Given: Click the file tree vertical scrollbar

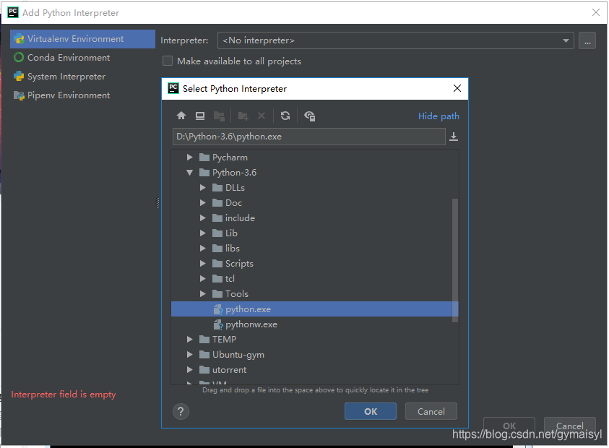Looking at the screenshot, I should (455, 260).
